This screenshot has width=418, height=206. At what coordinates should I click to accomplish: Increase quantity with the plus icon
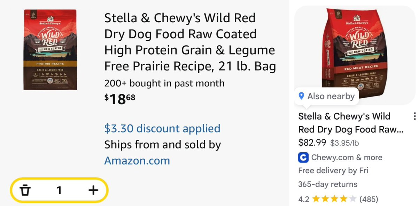(x=93, y=190)
